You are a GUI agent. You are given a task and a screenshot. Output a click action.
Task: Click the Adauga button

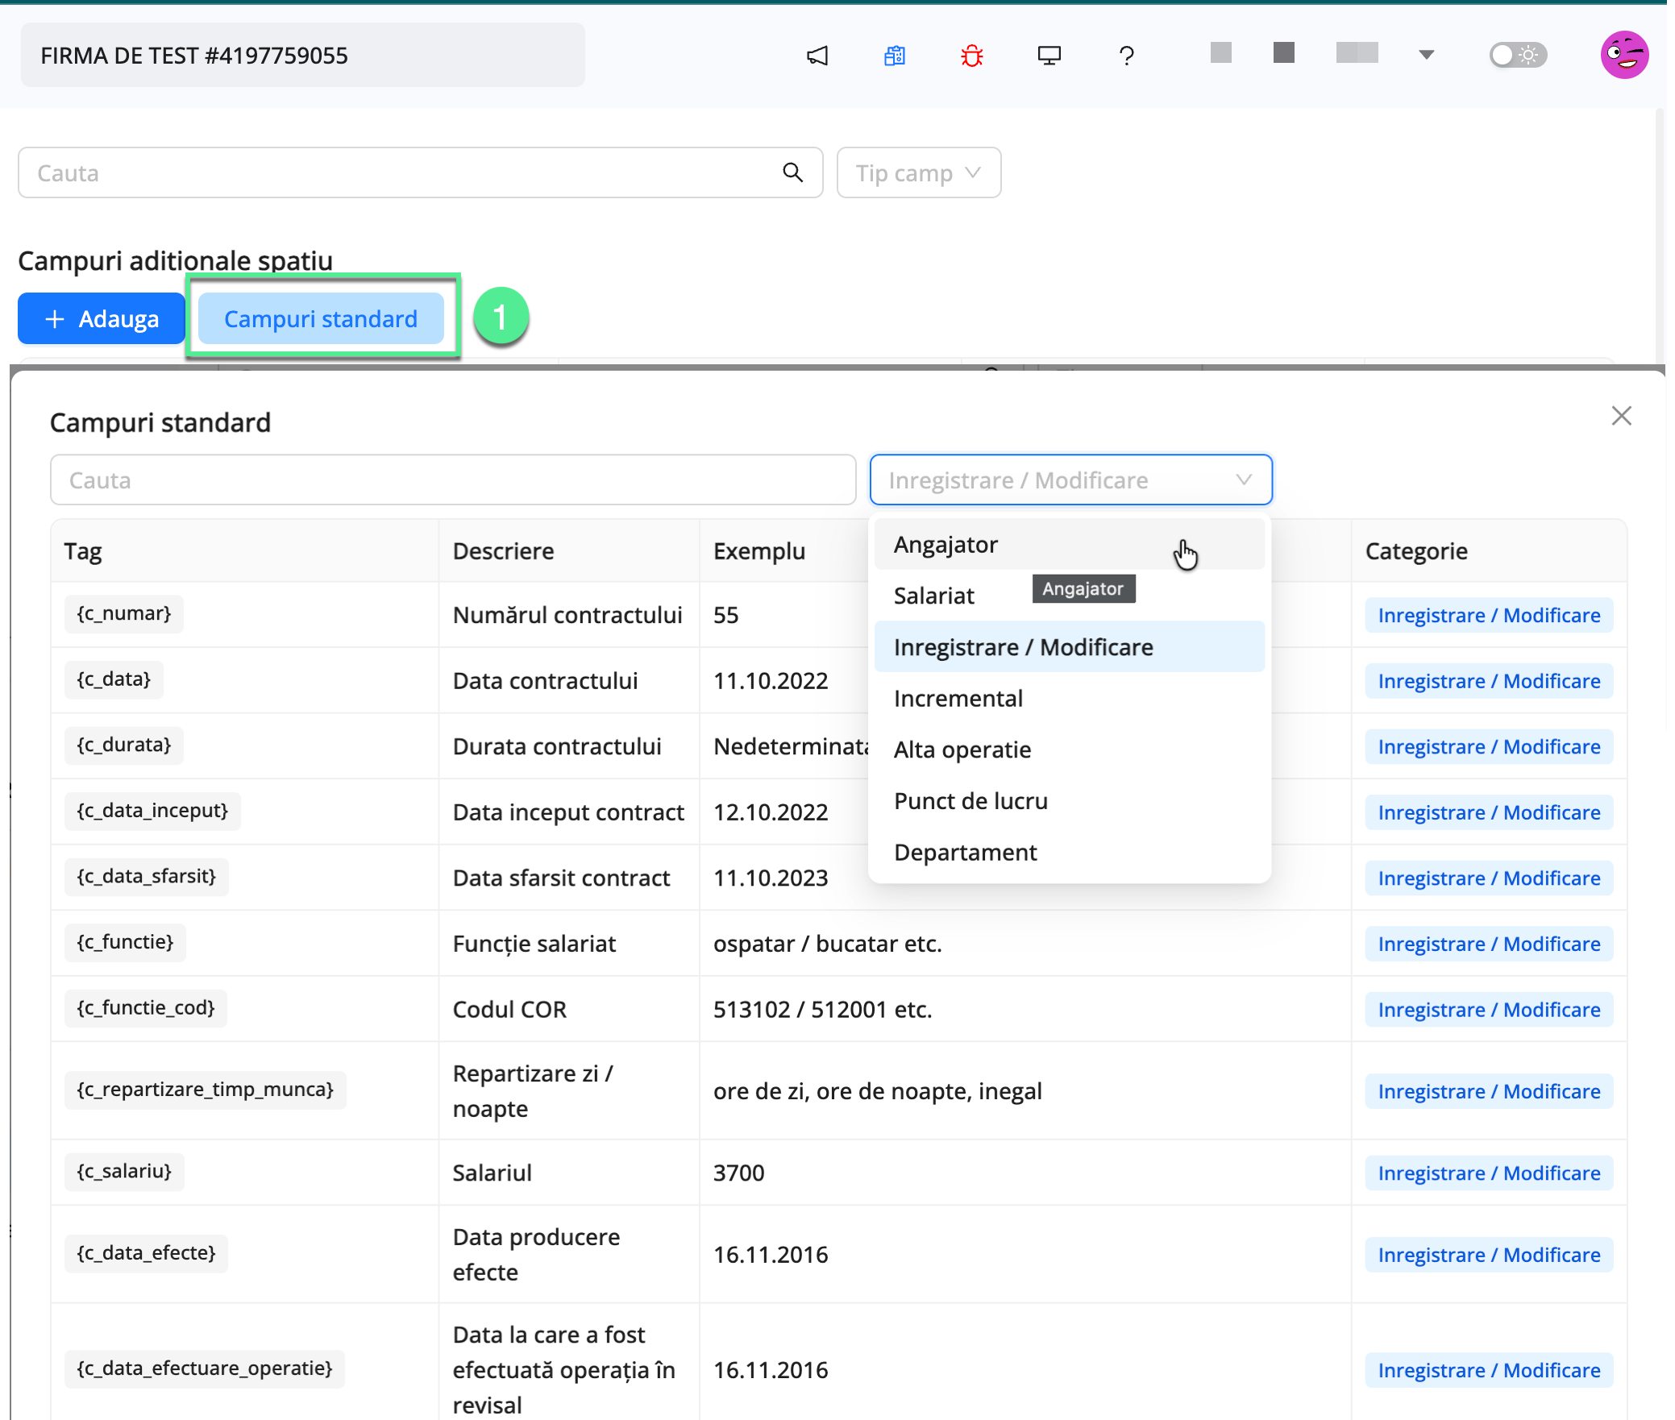pos(102,319)
